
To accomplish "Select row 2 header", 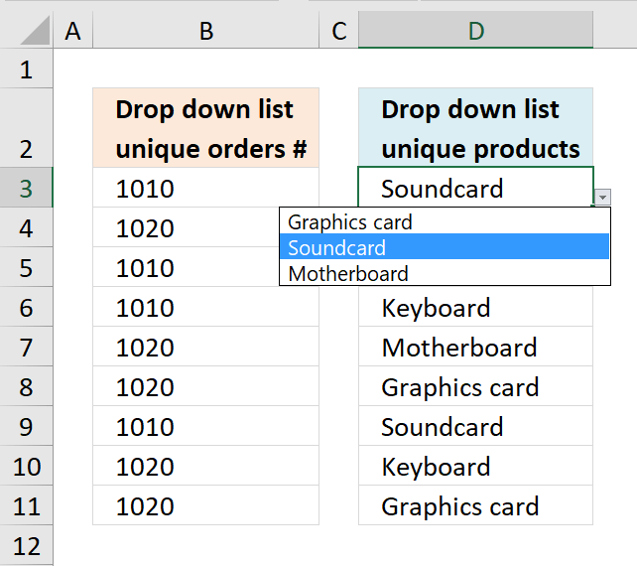I will tap(27, 128).
